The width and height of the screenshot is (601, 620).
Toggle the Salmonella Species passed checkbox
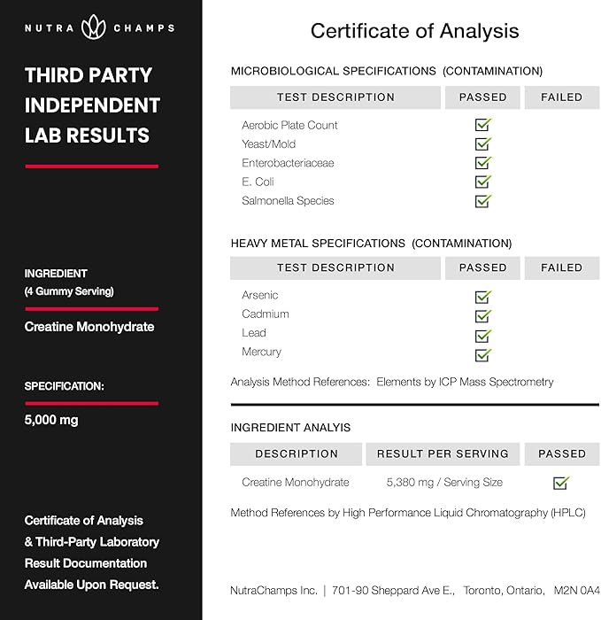click(482, 201)
